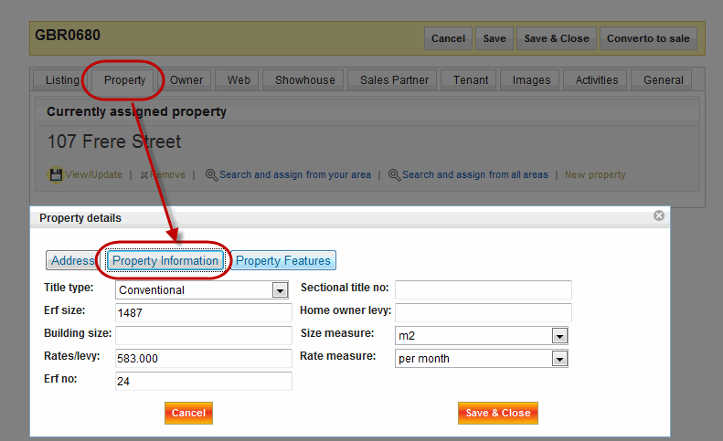Click the Remove X icon
723x441 pixels.
pyautogui.click(x=144, y=174)
